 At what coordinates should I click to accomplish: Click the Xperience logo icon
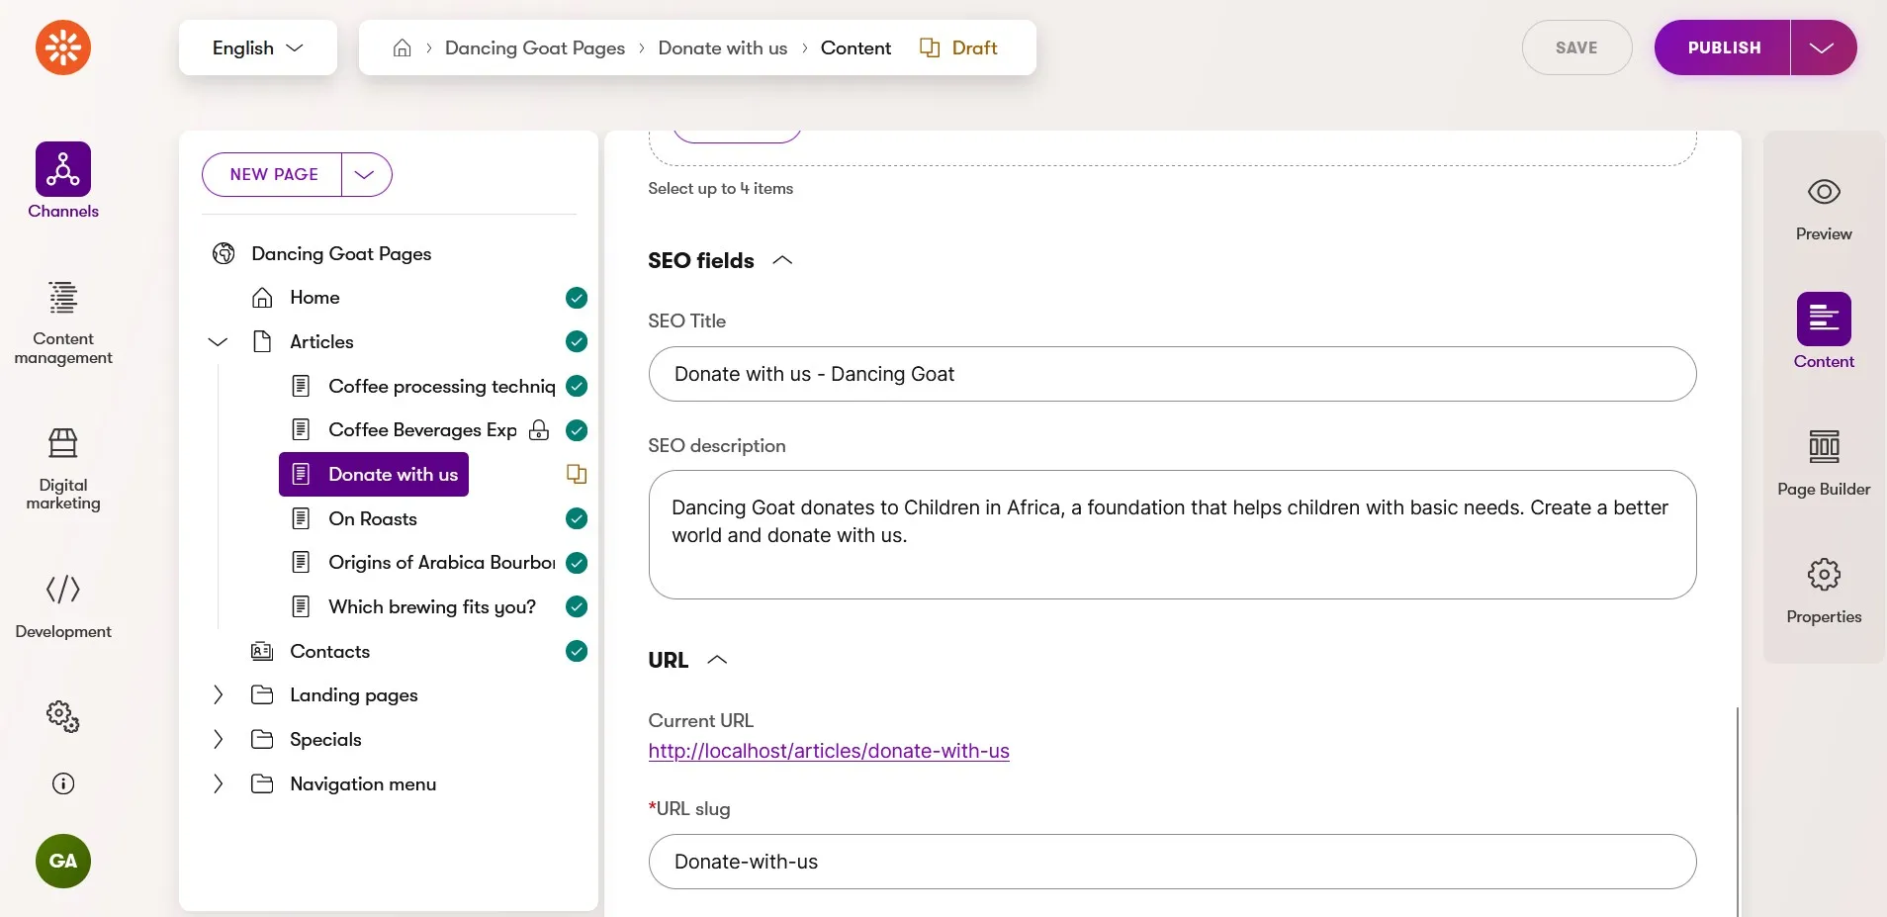[x=63, y=47]
